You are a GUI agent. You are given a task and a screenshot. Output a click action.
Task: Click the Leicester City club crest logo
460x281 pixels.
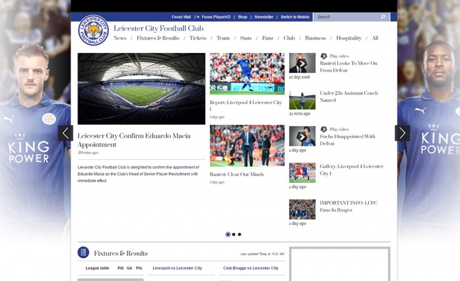(x=93, y=30)
